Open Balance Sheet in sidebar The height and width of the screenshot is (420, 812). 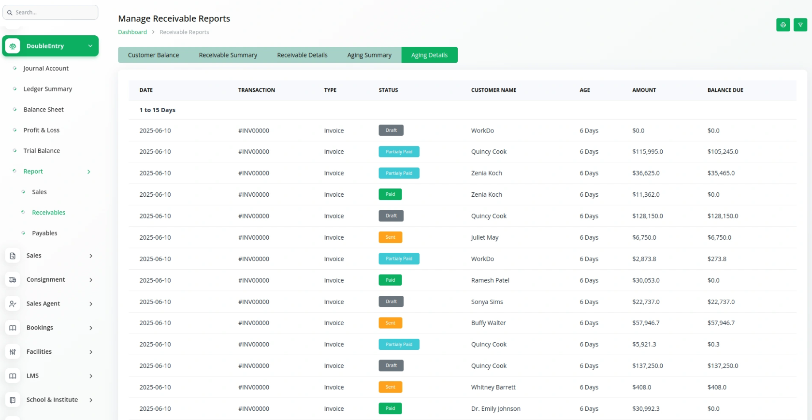coord(43,110)
